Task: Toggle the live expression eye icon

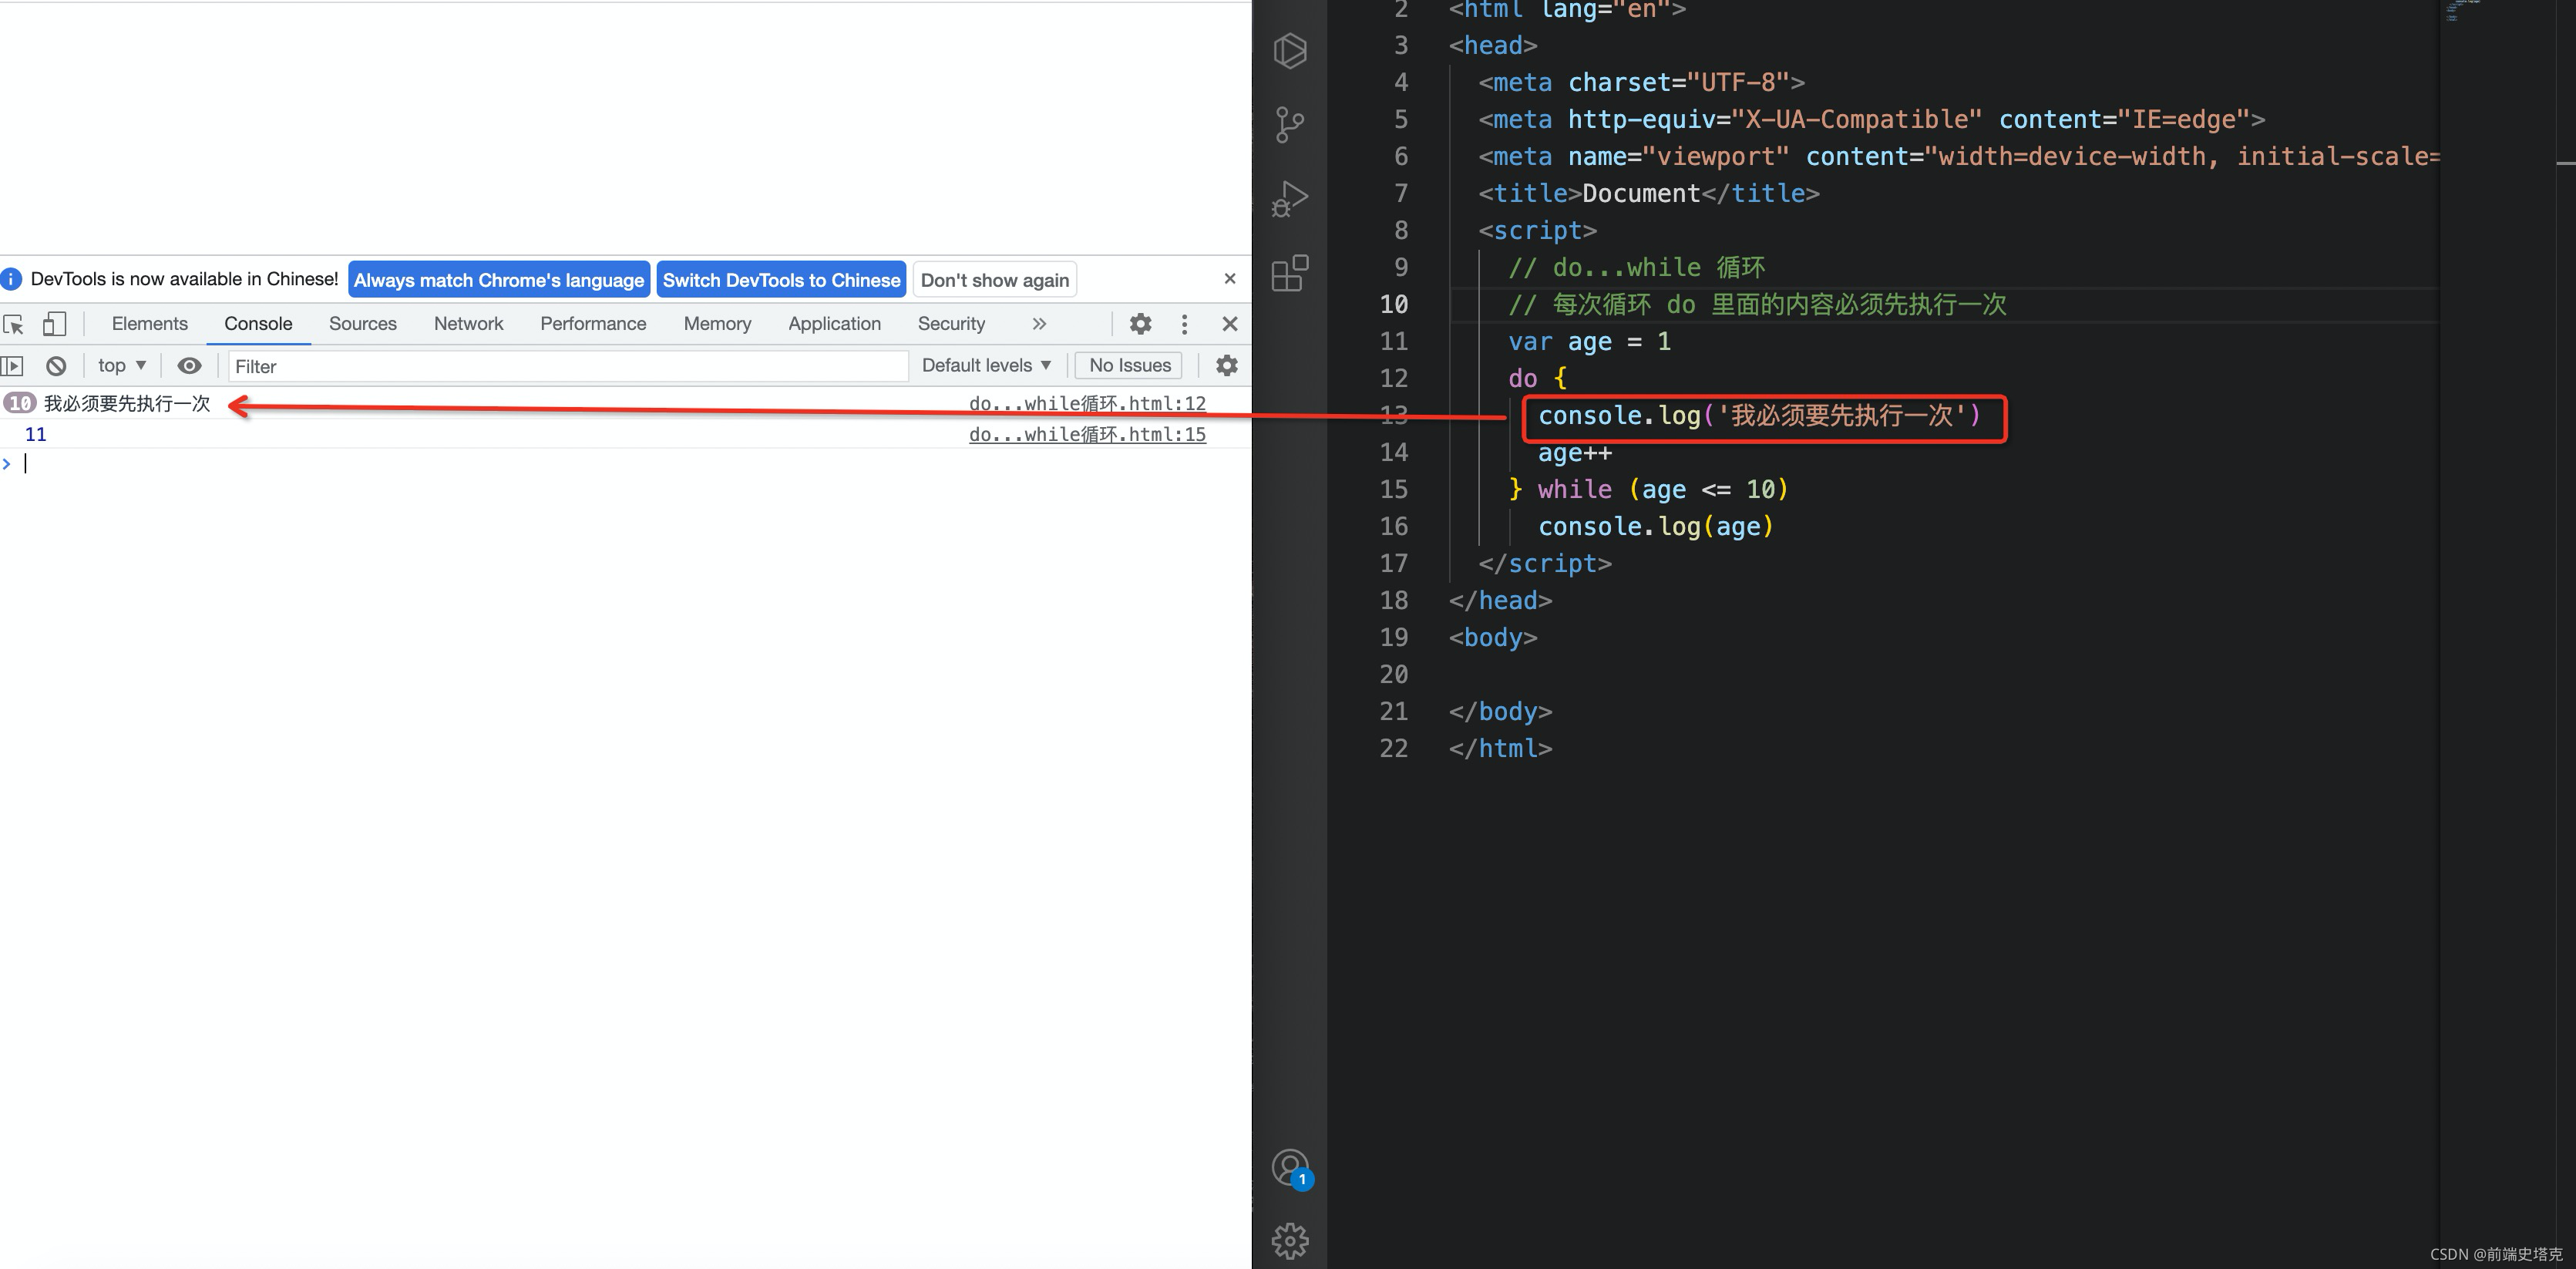Action: [189, 366]
